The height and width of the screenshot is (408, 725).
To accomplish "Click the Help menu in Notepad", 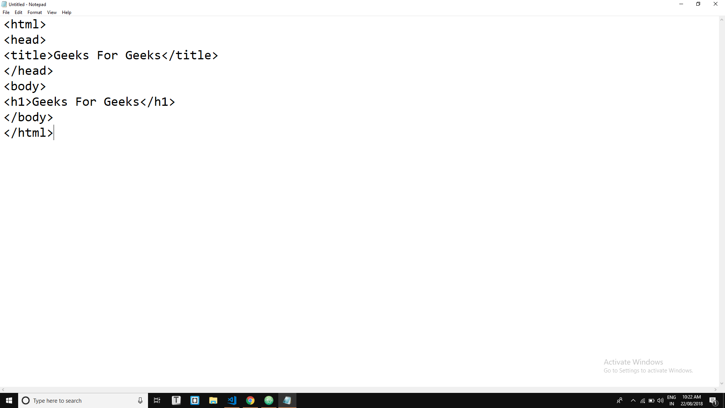I will click(x=67, y=12).
